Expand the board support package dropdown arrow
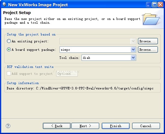165x134 pixels. [x=133, y=50]
